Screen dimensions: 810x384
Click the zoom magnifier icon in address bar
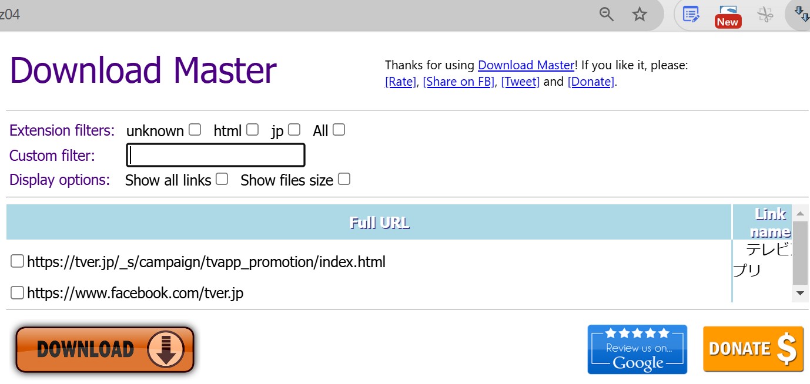pos(607,14)
